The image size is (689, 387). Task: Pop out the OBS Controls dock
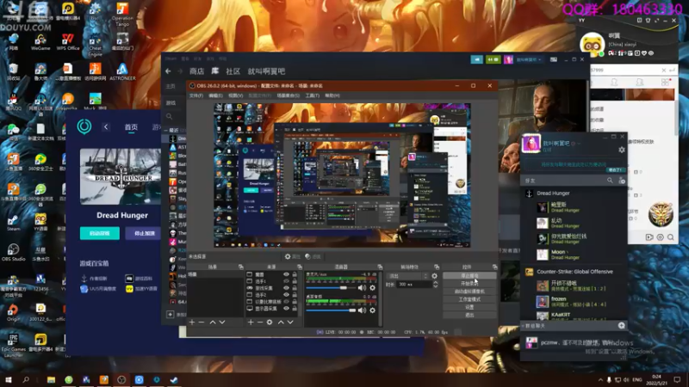coord(494,267)
